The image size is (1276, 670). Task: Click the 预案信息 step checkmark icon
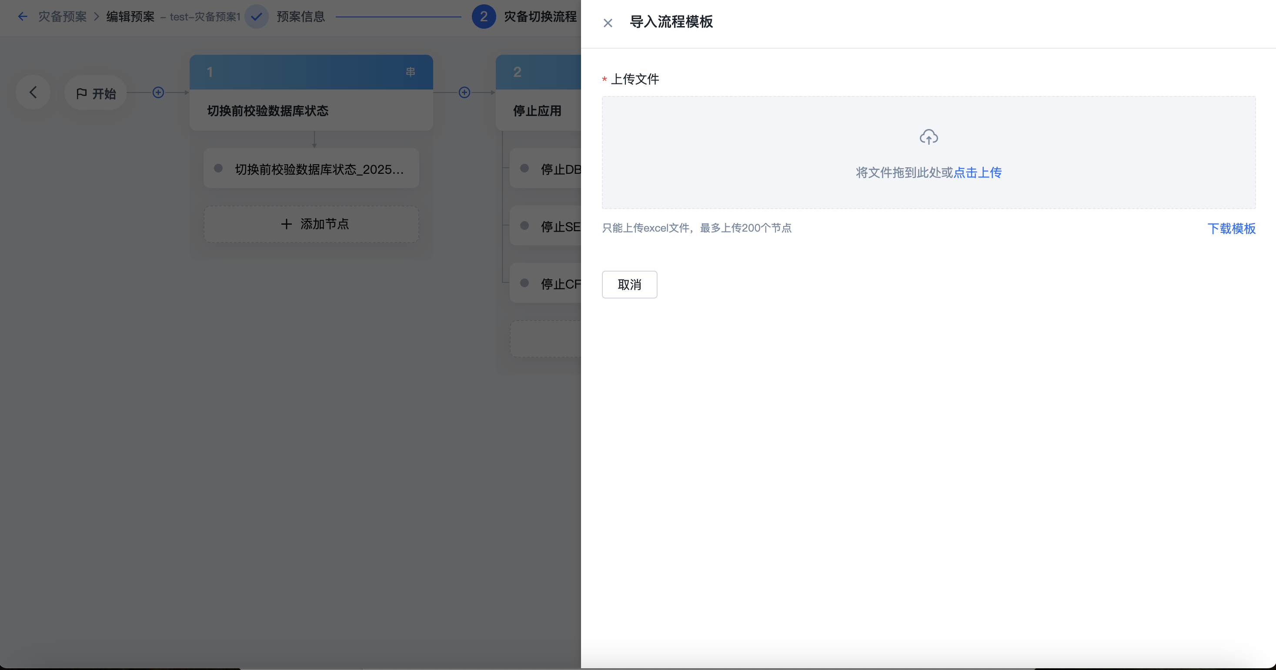pyautogui.click(x=256, y=17)
